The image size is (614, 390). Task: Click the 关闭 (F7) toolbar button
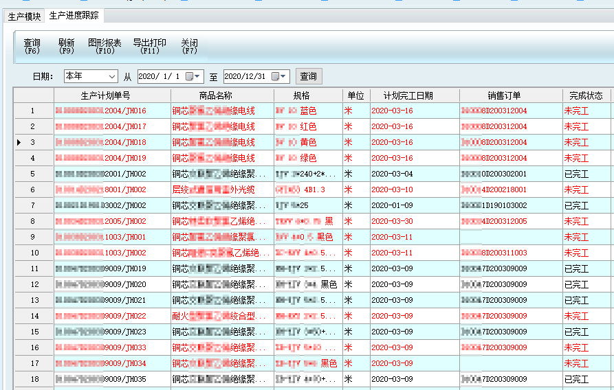point(190,46)
